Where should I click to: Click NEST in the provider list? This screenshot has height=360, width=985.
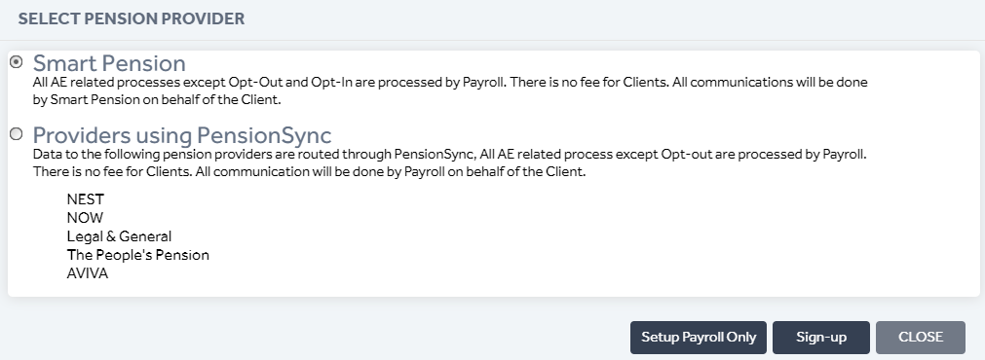click(x=86, y=199)
